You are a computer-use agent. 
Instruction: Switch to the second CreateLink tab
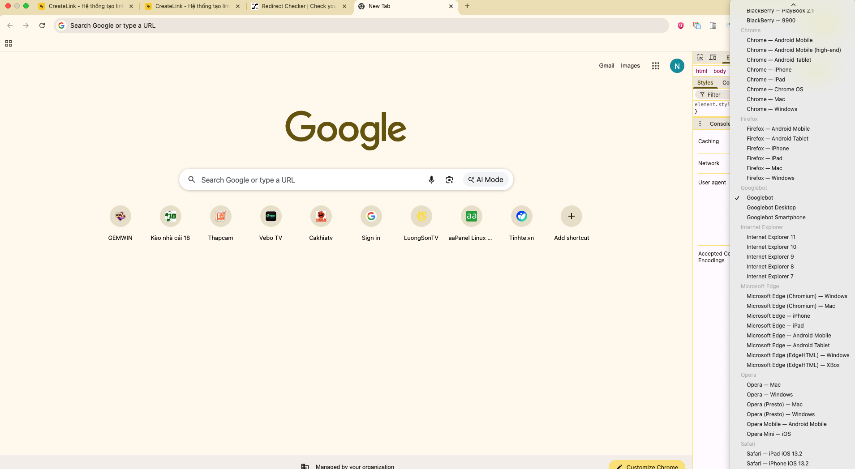pyautogui.click(x=193, y=6)
